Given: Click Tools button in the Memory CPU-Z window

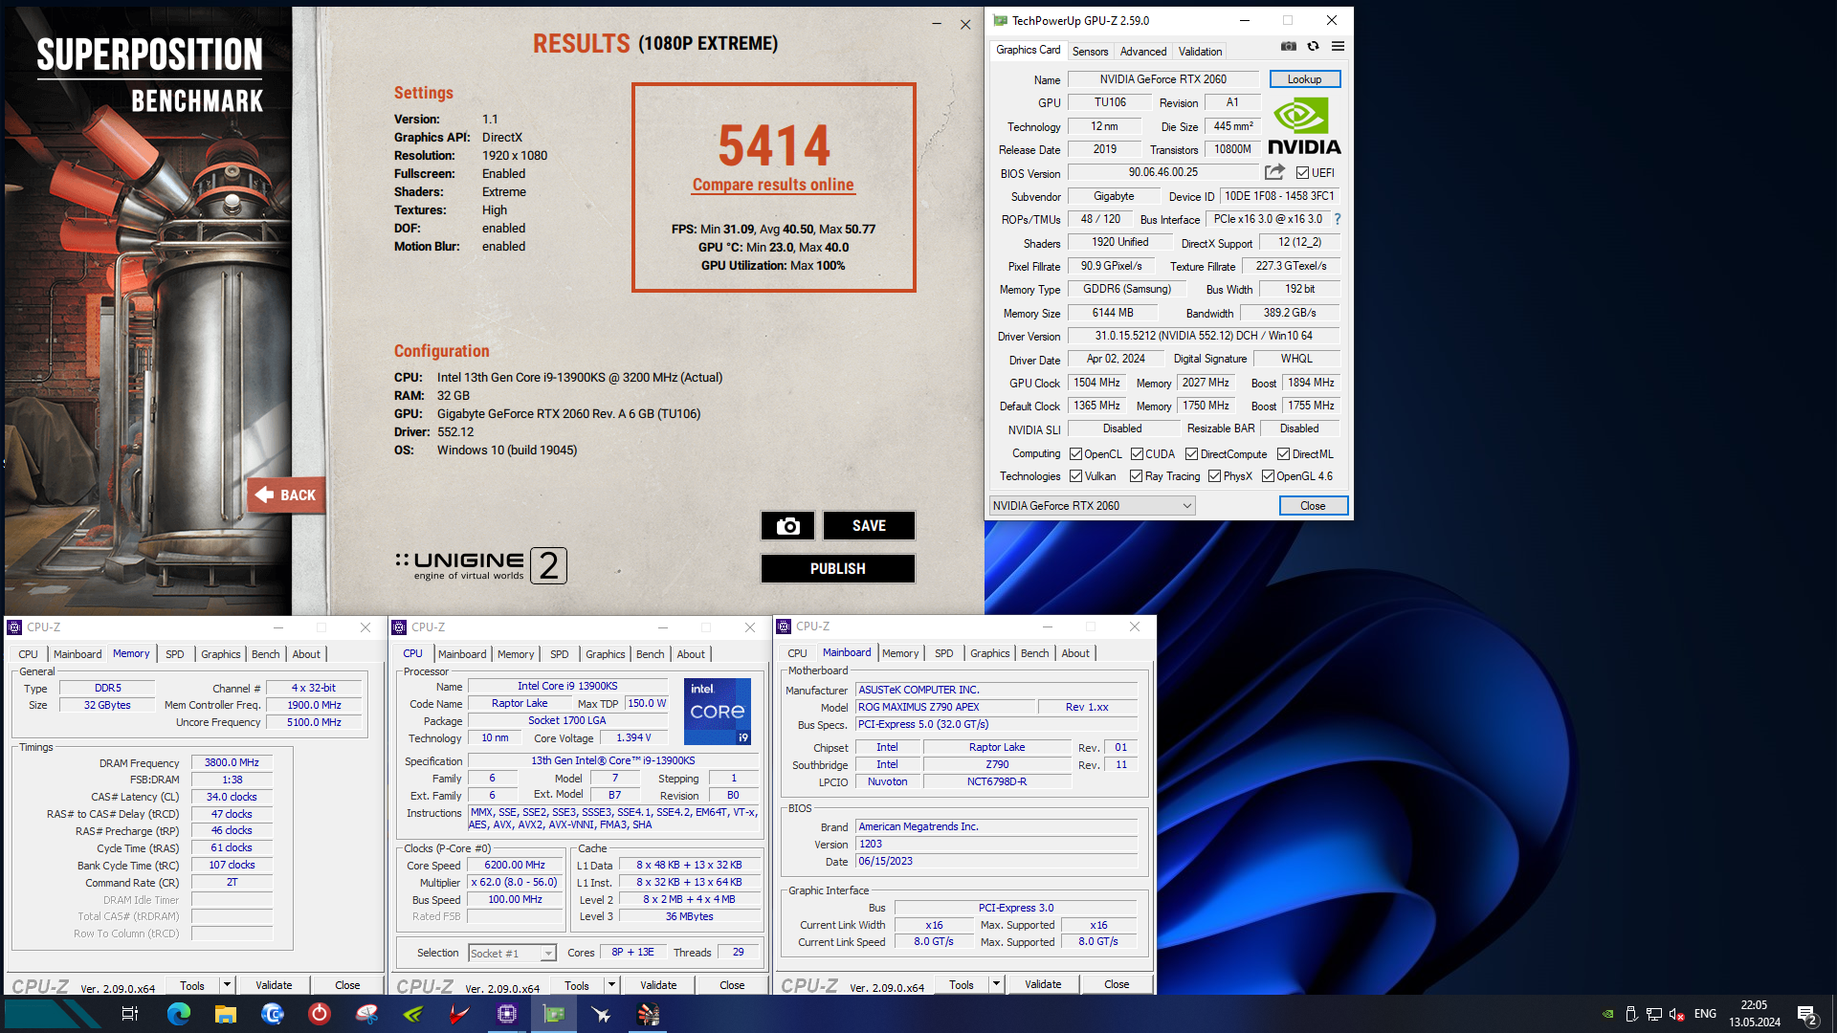Looking at the screenshot, I should tap(192, 985).
